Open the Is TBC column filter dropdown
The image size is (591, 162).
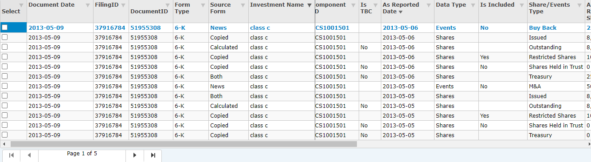(x=375, y=5)
